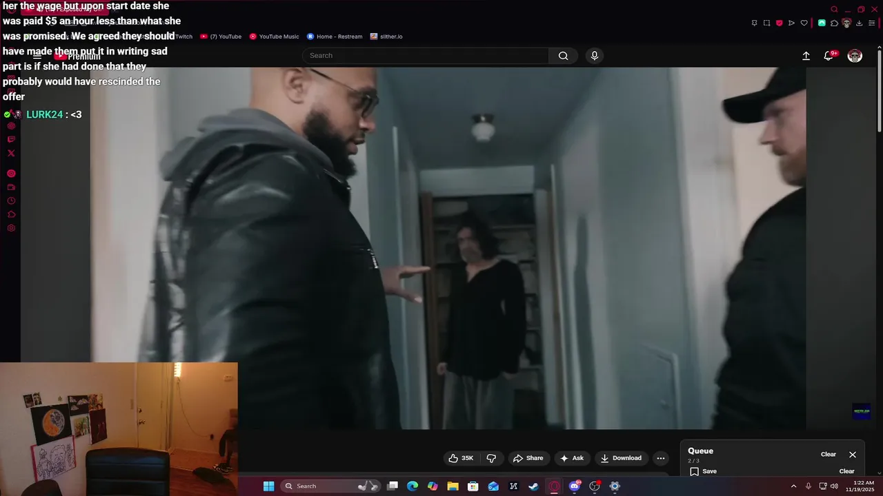Click the browser pinboard pin icon
This screenshot has width=883, height=496.
pos(754,23)
